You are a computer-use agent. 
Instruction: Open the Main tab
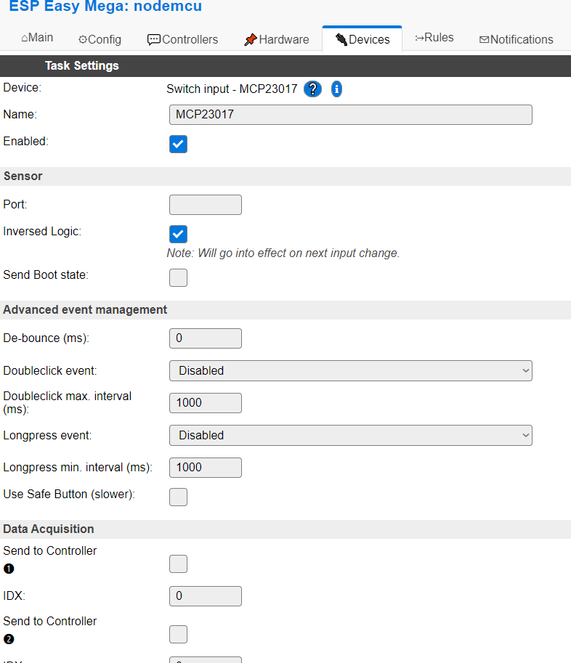[37, 38]
